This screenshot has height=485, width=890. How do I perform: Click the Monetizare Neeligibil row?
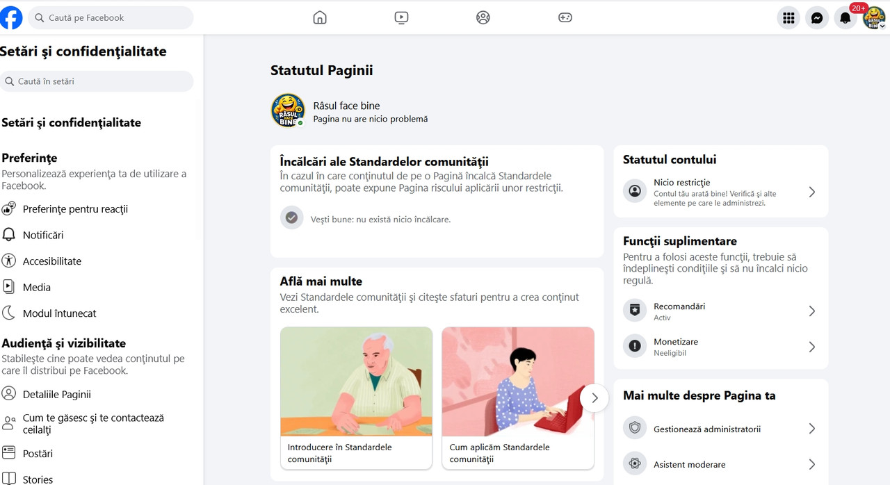721,347
